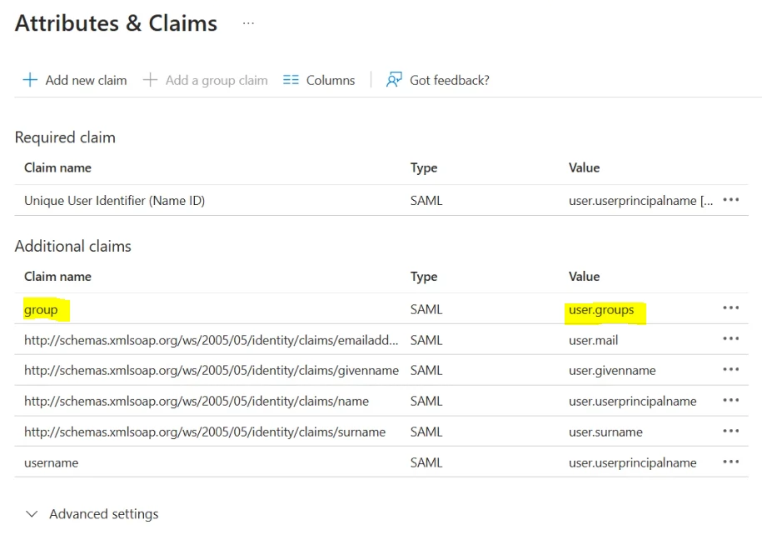
Task: Click the SAML type in the group row
Action: [x=426, y=309]
